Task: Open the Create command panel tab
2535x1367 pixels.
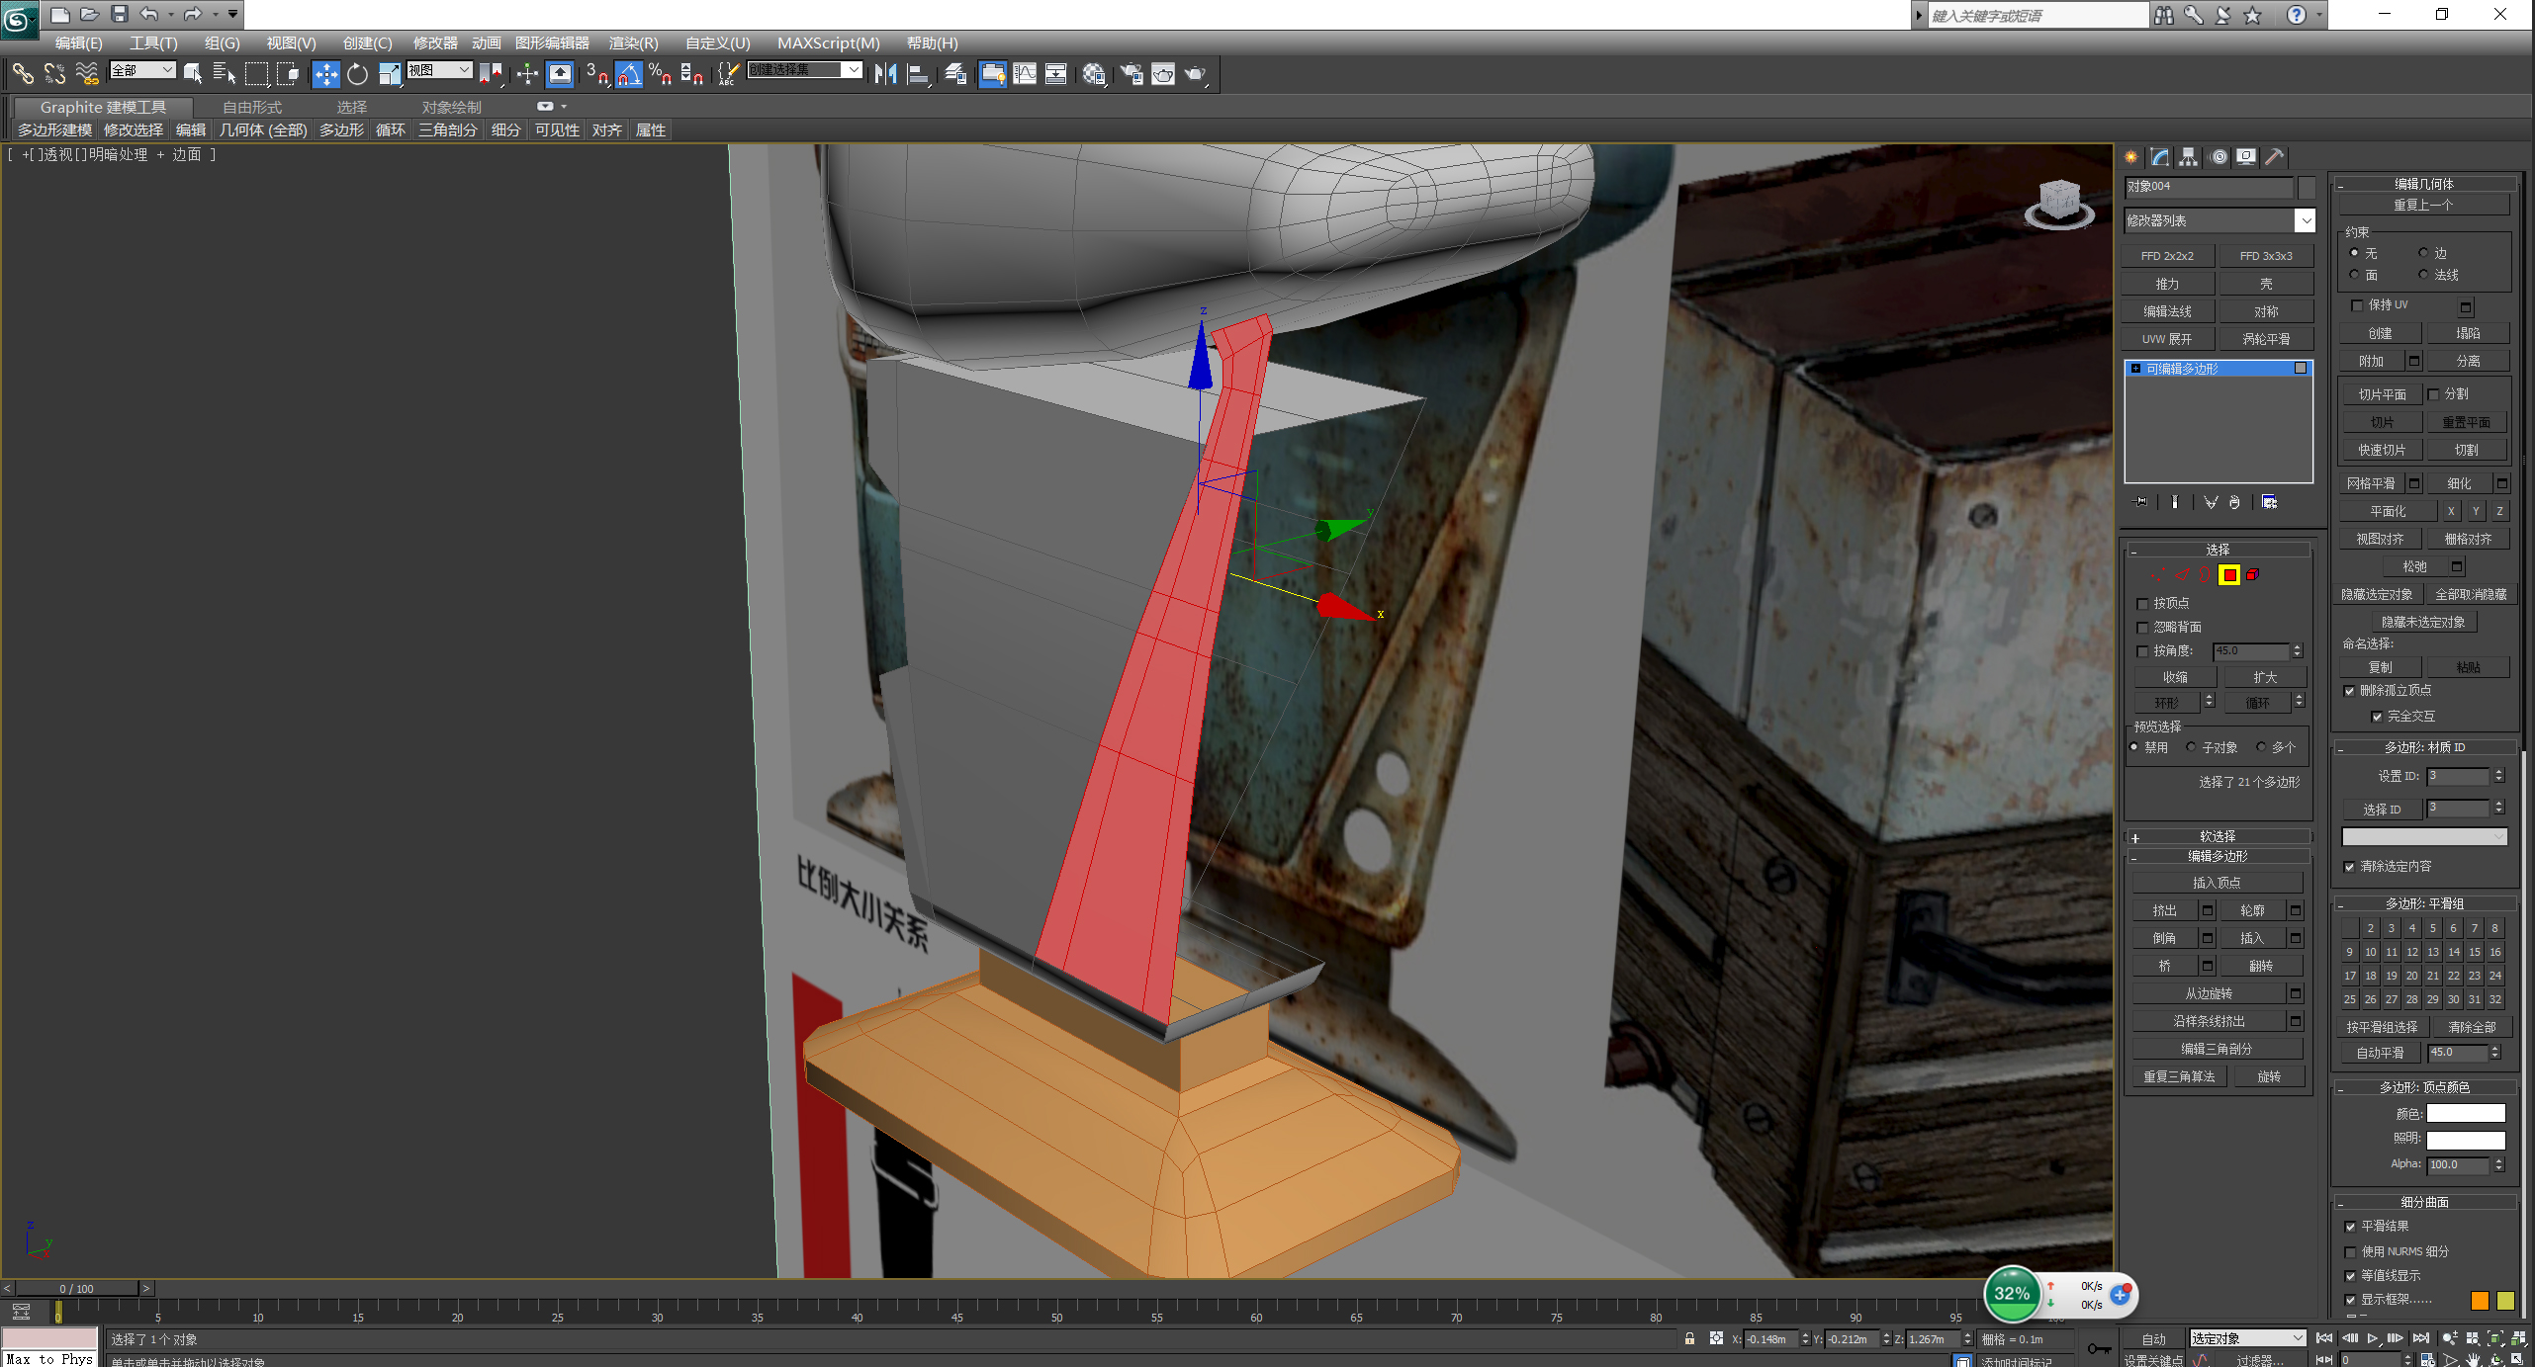Action: [x=2131, y=156]
